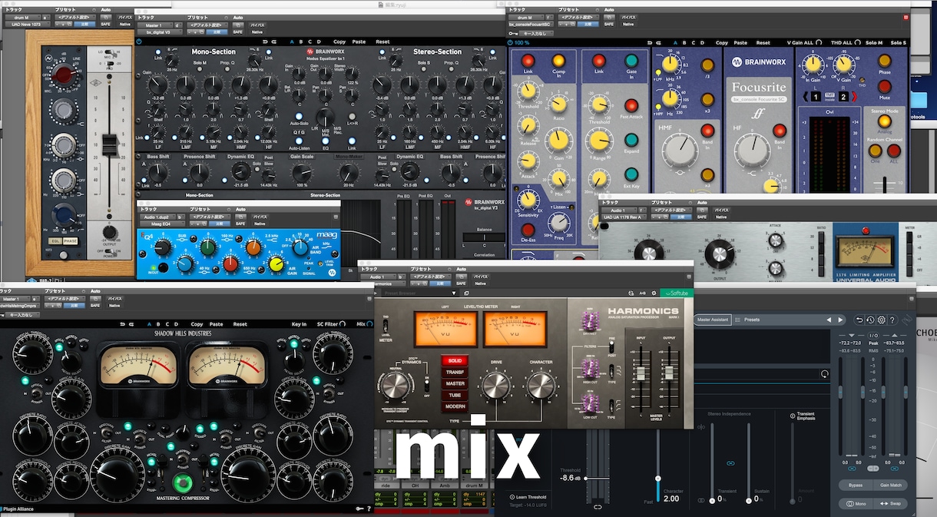
Task: Toggle the power icon in bx_digital V3 toolbar
Action: [139, 42]
